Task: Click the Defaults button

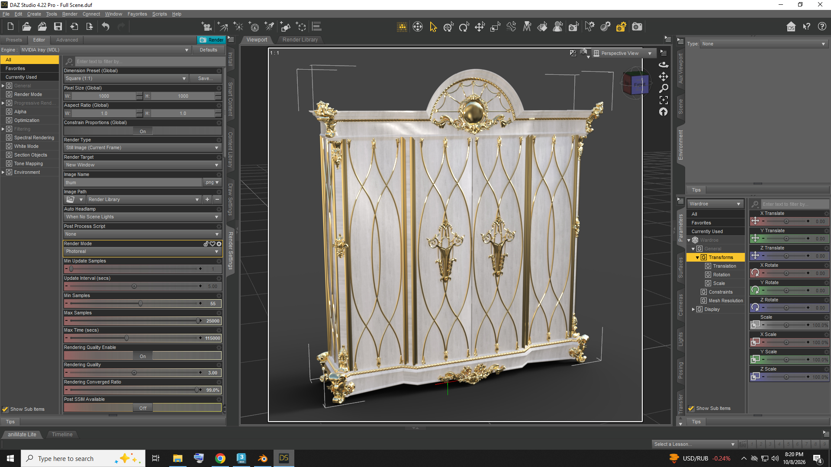Action: pos(209,50)
